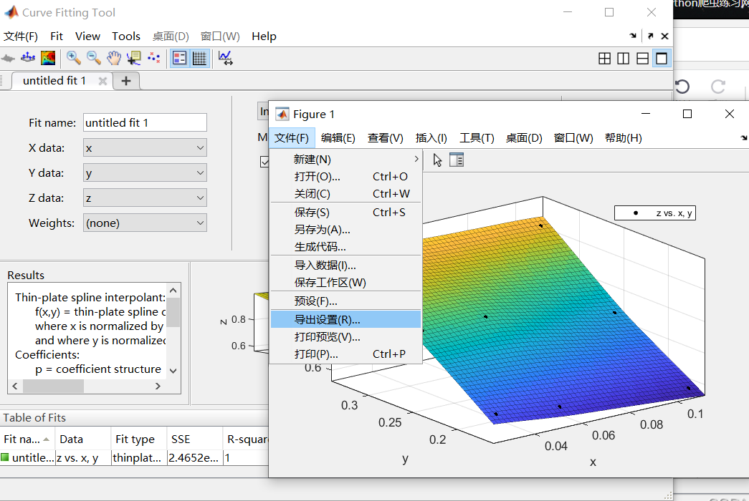
Task: Click inside the Fit name text field
Action: (x=145, y=122)
